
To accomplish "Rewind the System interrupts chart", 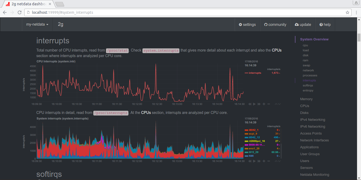I will (x=250, y=161).
